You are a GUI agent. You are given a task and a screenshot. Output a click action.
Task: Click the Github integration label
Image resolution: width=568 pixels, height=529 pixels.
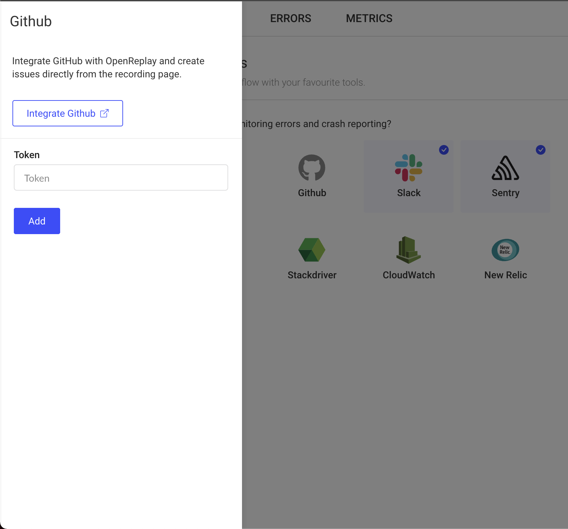click(312, 193)
